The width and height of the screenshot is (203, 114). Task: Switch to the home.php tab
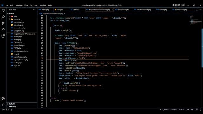click(x=163, y=10)
